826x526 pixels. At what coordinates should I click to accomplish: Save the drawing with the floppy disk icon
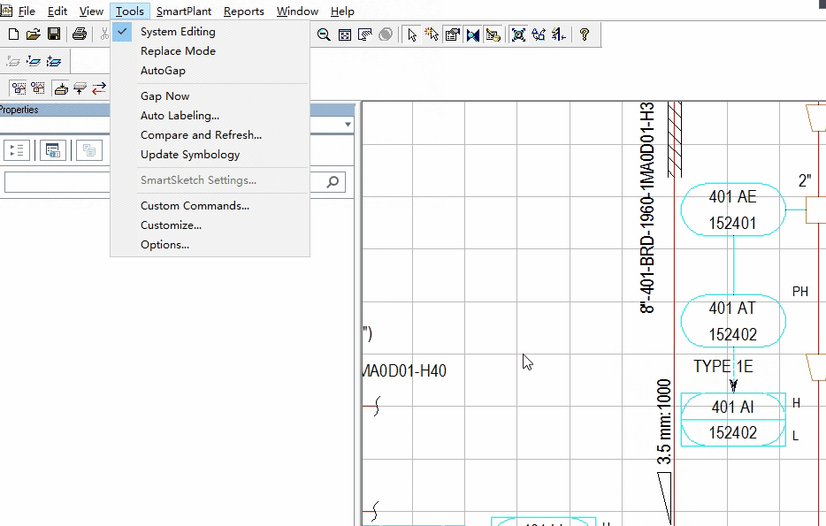(x=54, y=34)
